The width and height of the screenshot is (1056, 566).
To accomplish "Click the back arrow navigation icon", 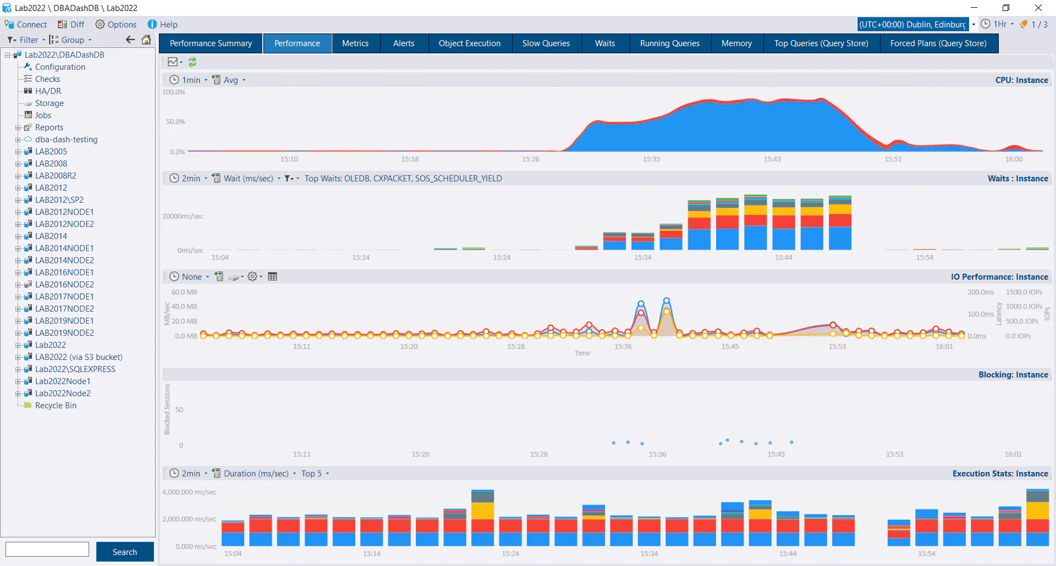I will tap(130, 40).
